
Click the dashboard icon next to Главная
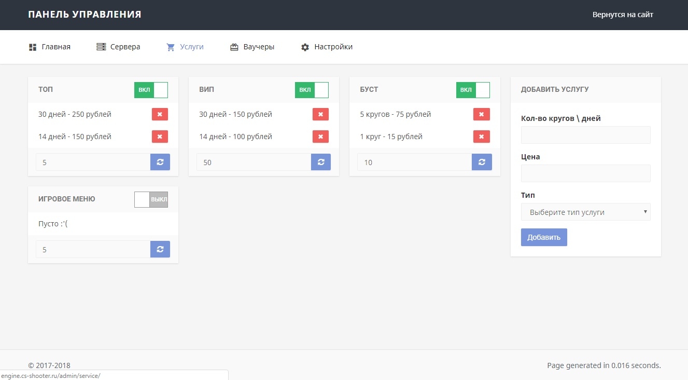pyautogui.click(x=33, y=47)
